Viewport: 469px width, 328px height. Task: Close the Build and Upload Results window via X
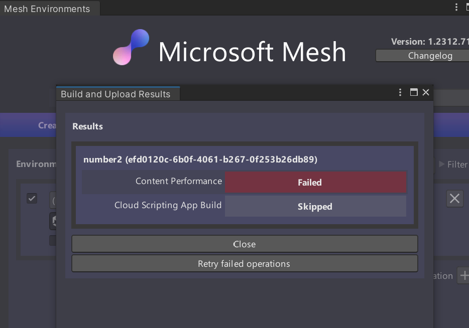point(426,92)
